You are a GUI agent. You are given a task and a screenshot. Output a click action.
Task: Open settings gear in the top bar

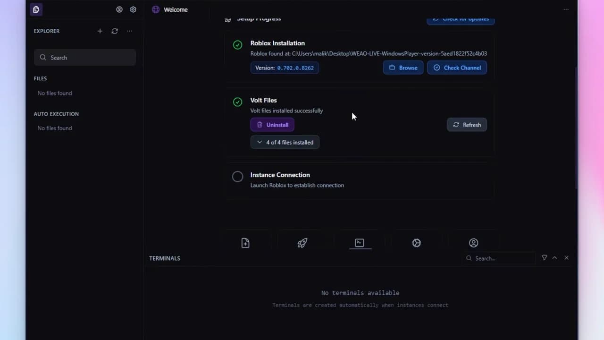pyautogui.click(x=133, y=9)
